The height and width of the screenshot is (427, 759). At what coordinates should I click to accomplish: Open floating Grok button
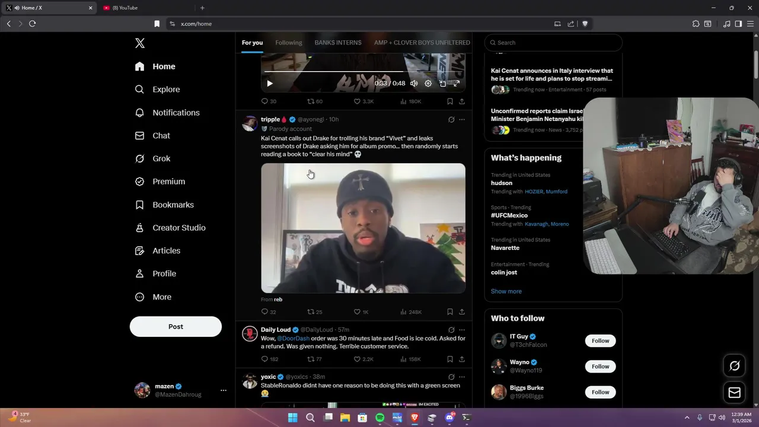pyautogui.click(x=734, y=366)
